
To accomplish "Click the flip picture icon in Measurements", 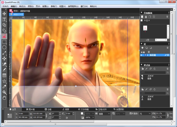I will pyautogui.click(x=67, y=118).
